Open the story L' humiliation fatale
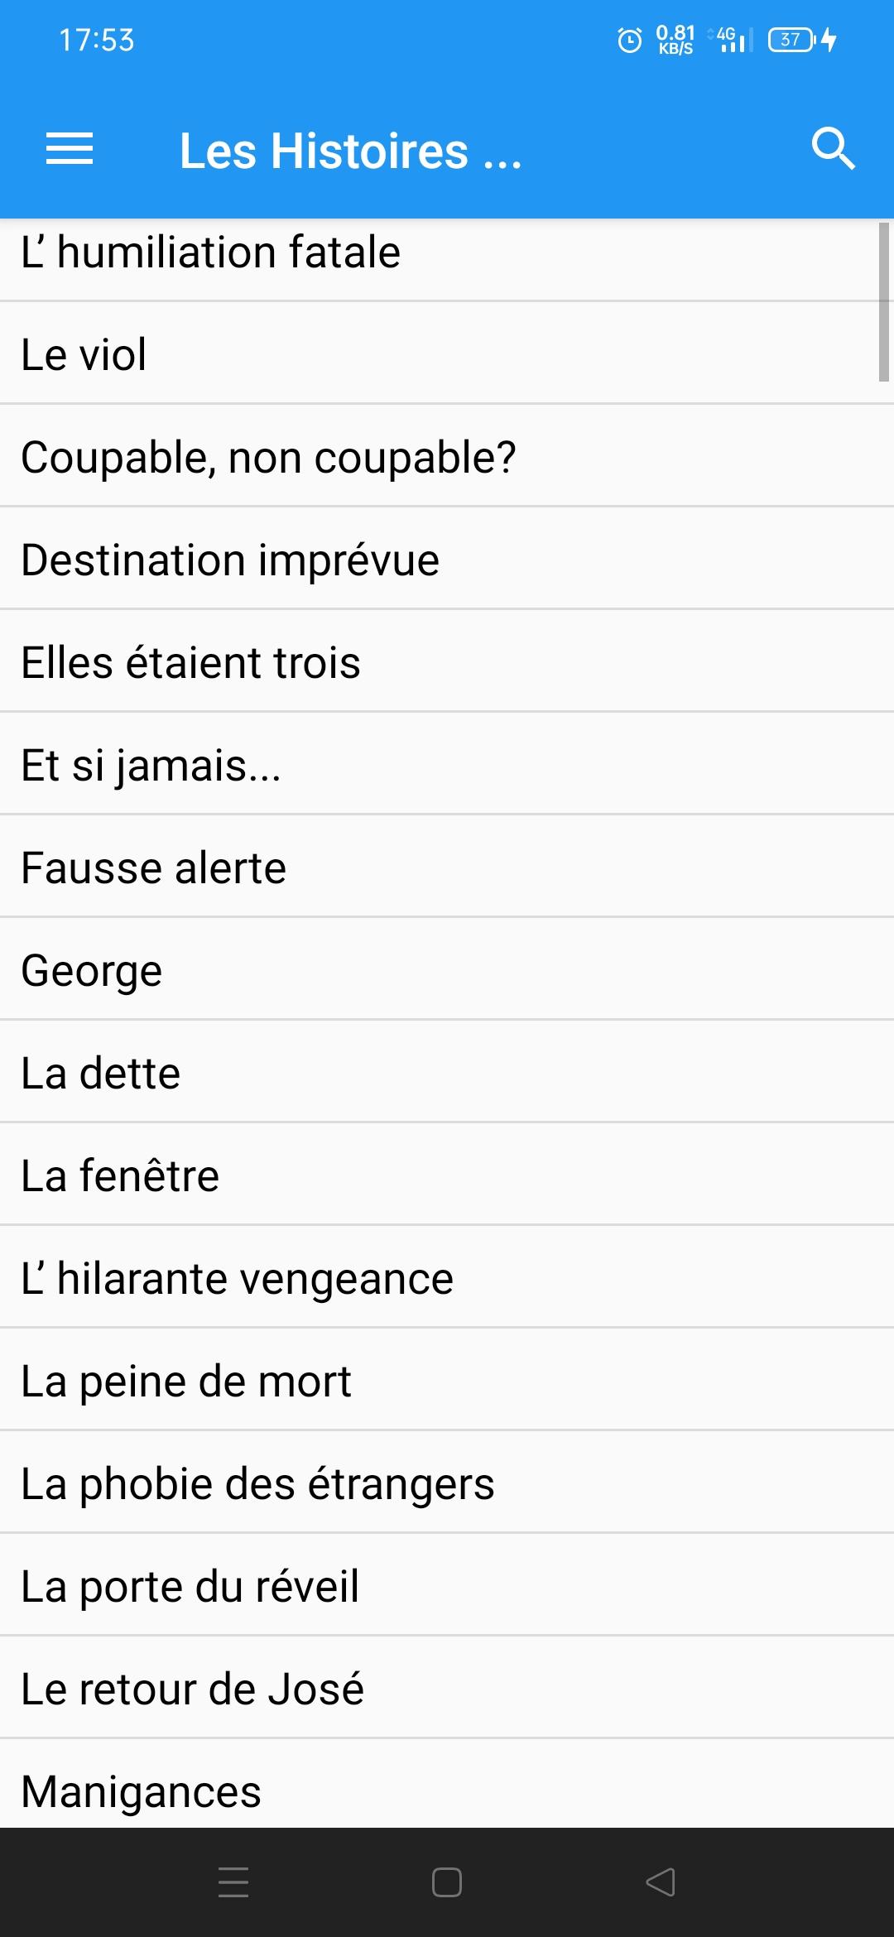 [447, 254]
